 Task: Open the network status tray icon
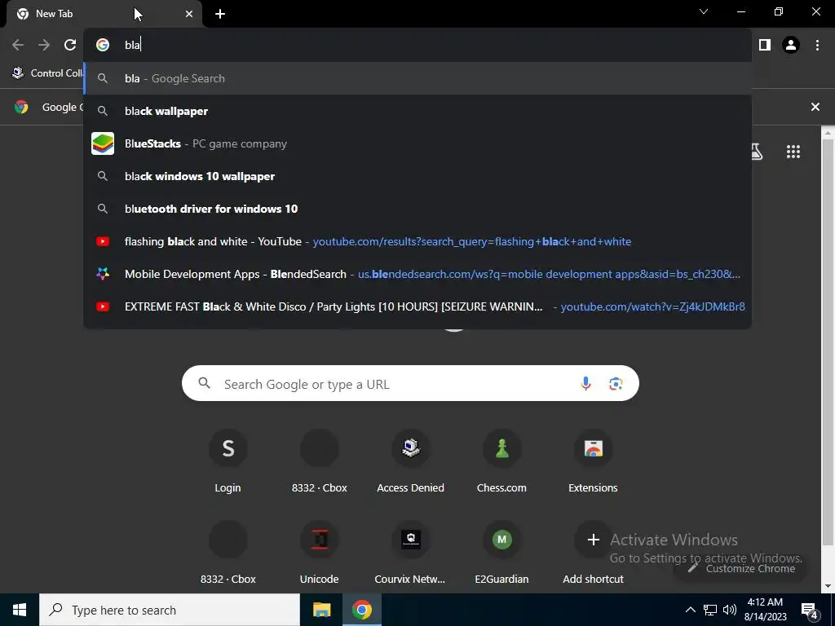click(710, 610)
